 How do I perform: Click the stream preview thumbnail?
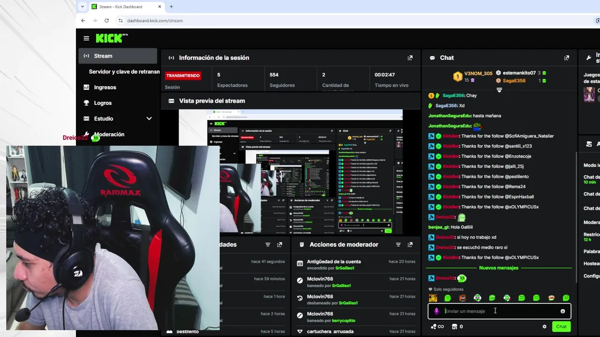tap(291, 172)
